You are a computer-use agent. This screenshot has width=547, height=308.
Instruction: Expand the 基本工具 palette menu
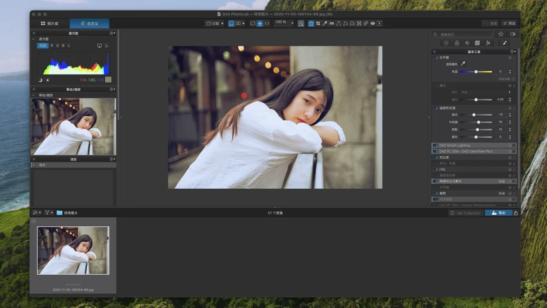tap(513, 52)
